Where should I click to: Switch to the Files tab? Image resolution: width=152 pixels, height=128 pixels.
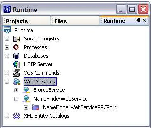60,21
